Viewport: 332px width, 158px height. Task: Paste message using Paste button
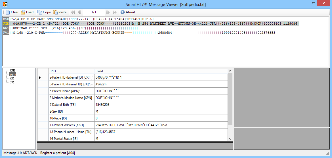[x=60, y=12]
